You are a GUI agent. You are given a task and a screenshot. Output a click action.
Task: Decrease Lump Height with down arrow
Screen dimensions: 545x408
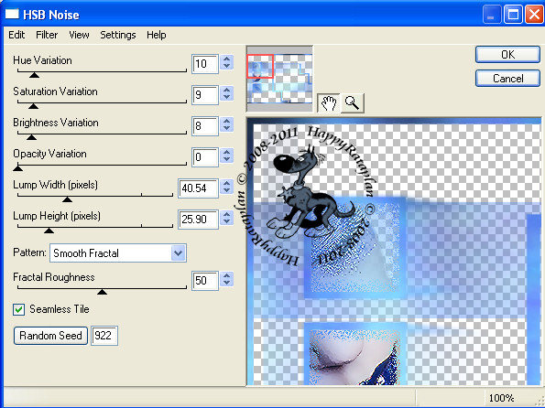[226, 221]
